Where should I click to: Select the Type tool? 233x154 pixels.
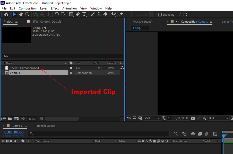tap(84, 14)
